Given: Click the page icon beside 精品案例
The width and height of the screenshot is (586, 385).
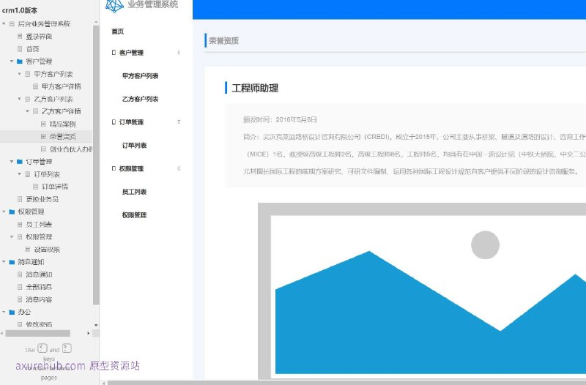Looking at the screenshot, I should coord(43,124).
